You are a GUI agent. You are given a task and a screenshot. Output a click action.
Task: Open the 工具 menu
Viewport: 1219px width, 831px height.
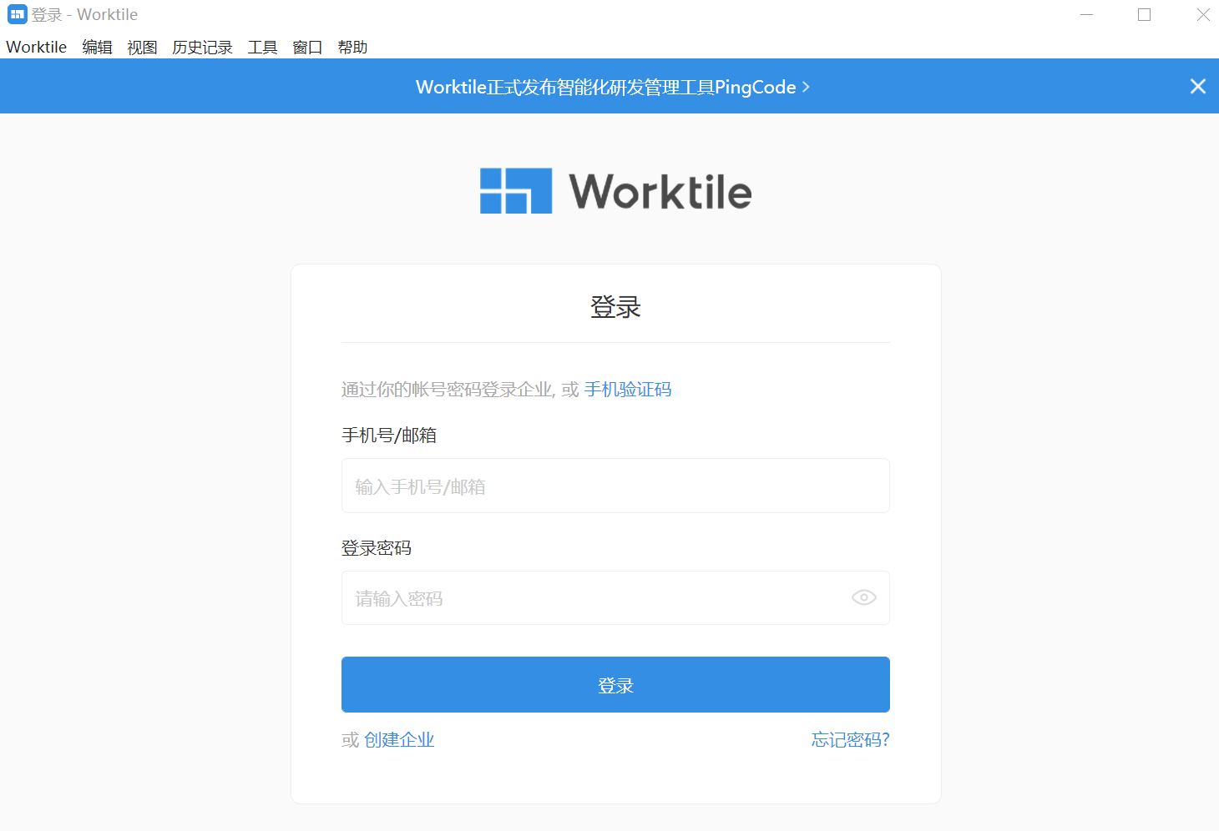(x=262, y=48)
